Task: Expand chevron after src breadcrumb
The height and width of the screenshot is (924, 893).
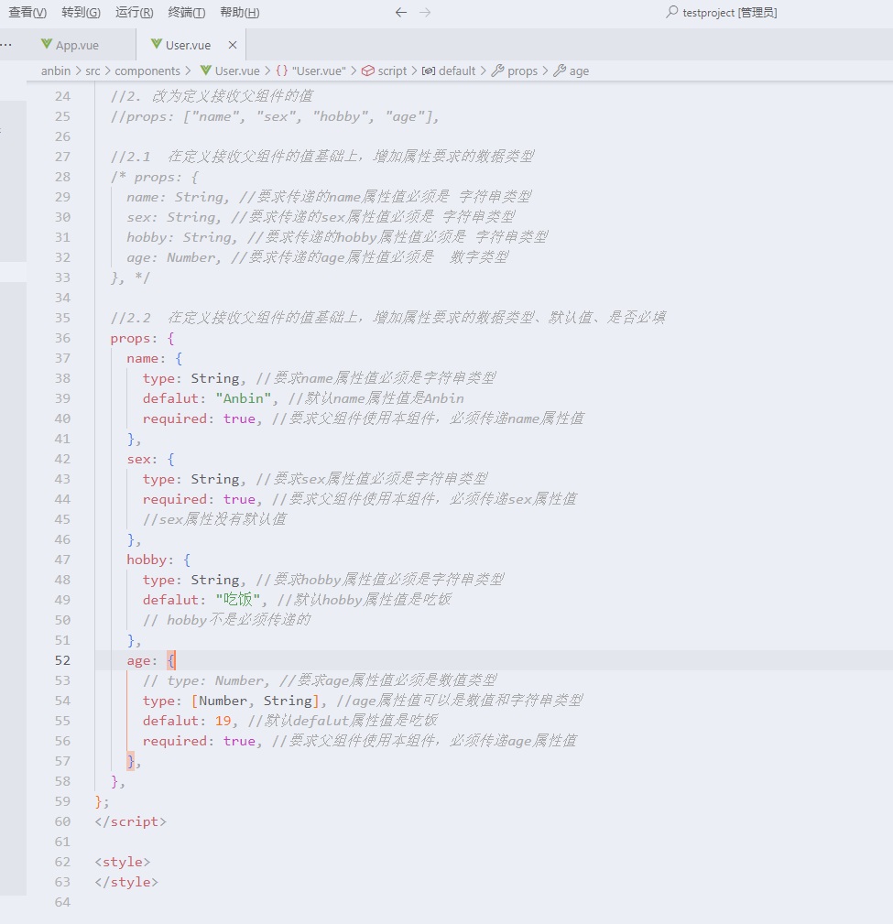Action: click(107, 71)
